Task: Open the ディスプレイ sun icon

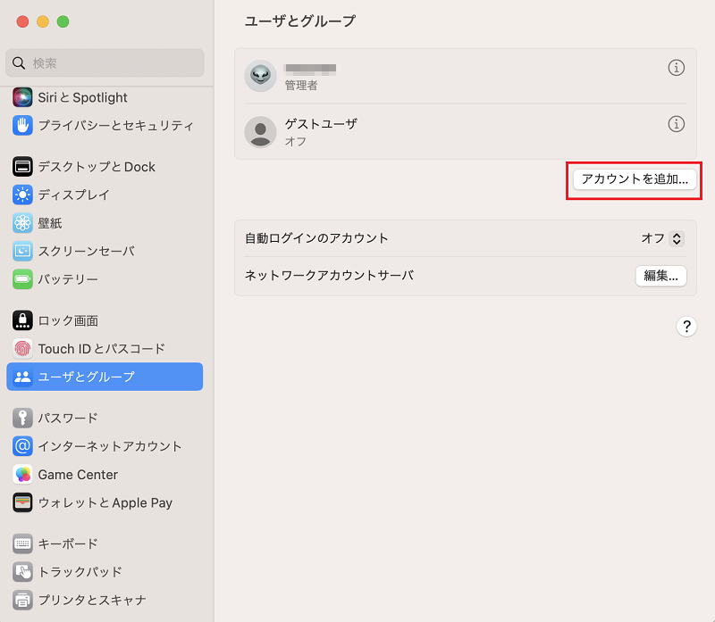Action: [x=22, y=195]
